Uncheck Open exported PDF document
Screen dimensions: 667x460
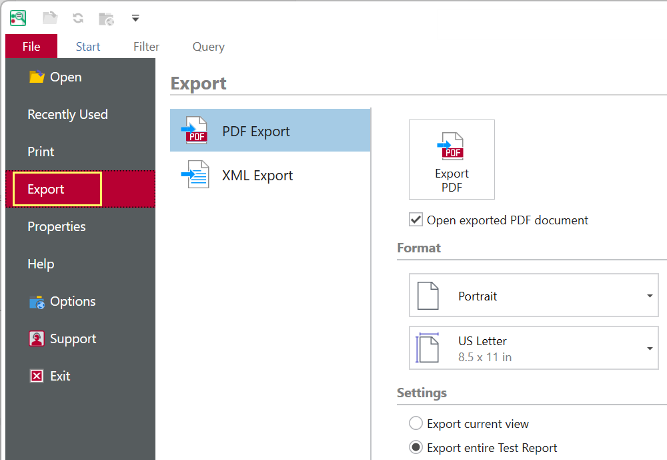416,220
